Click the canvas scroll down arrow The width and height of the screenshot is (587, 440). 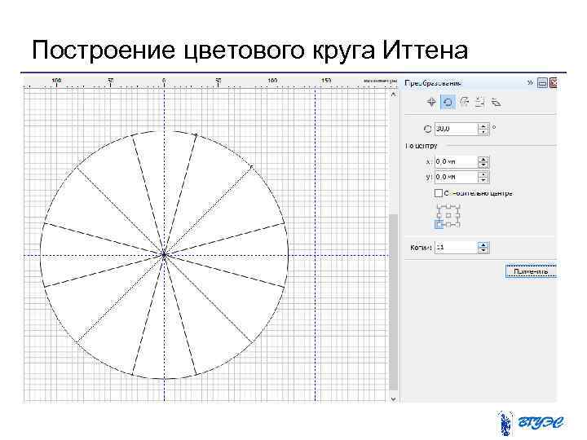(393, 399)
